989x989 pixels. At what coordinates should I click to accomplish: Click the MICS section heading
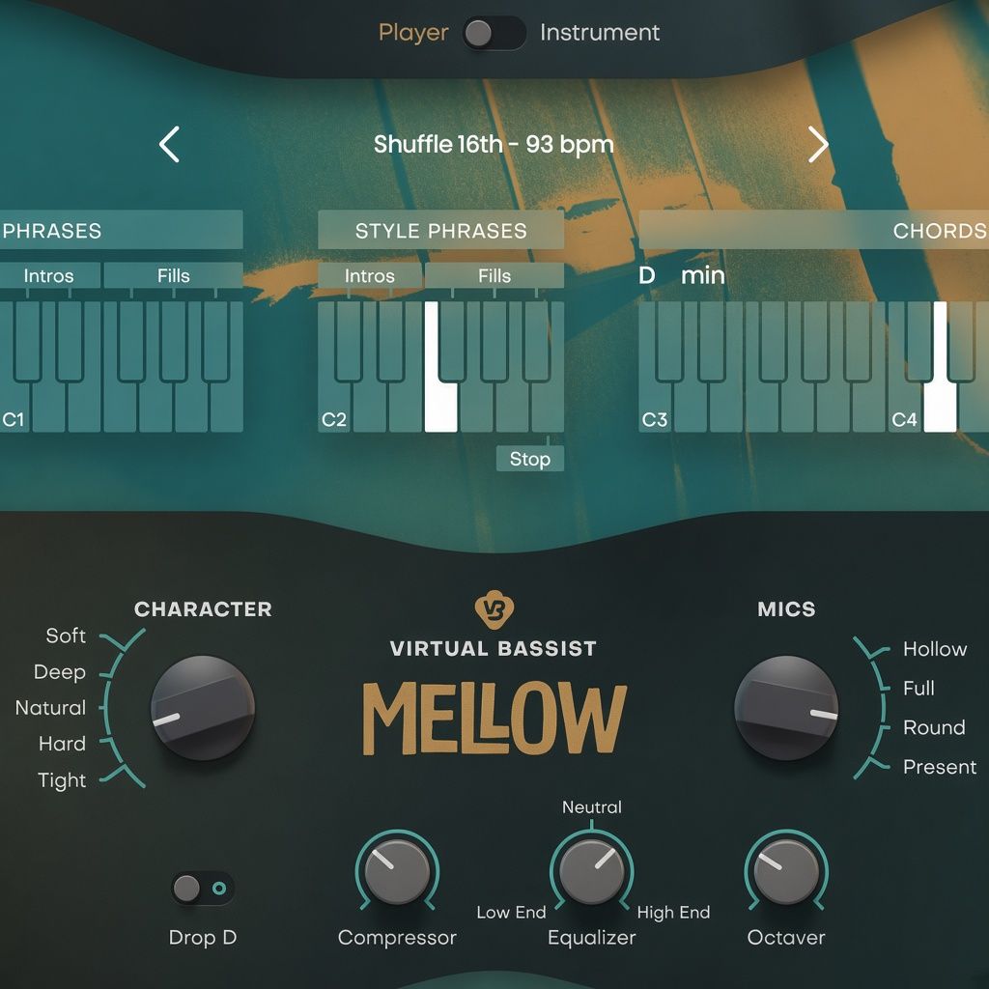pyautogui.click(x=786, y=608)
